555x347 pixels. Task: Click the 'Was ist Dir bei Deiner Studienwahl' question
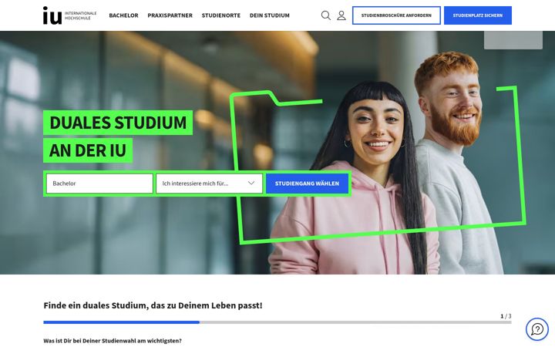pyautogui.click(x=113, y=341)
